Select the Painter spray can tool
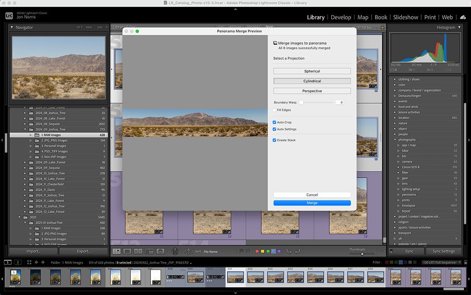The image size is (471, 295). tap(175, 251)
